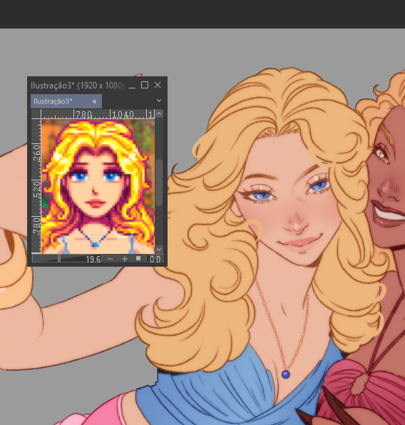Click the rotation angle field showing 0.0
Viewport: 405px width, 425px height.
click(x=155, y=259)
